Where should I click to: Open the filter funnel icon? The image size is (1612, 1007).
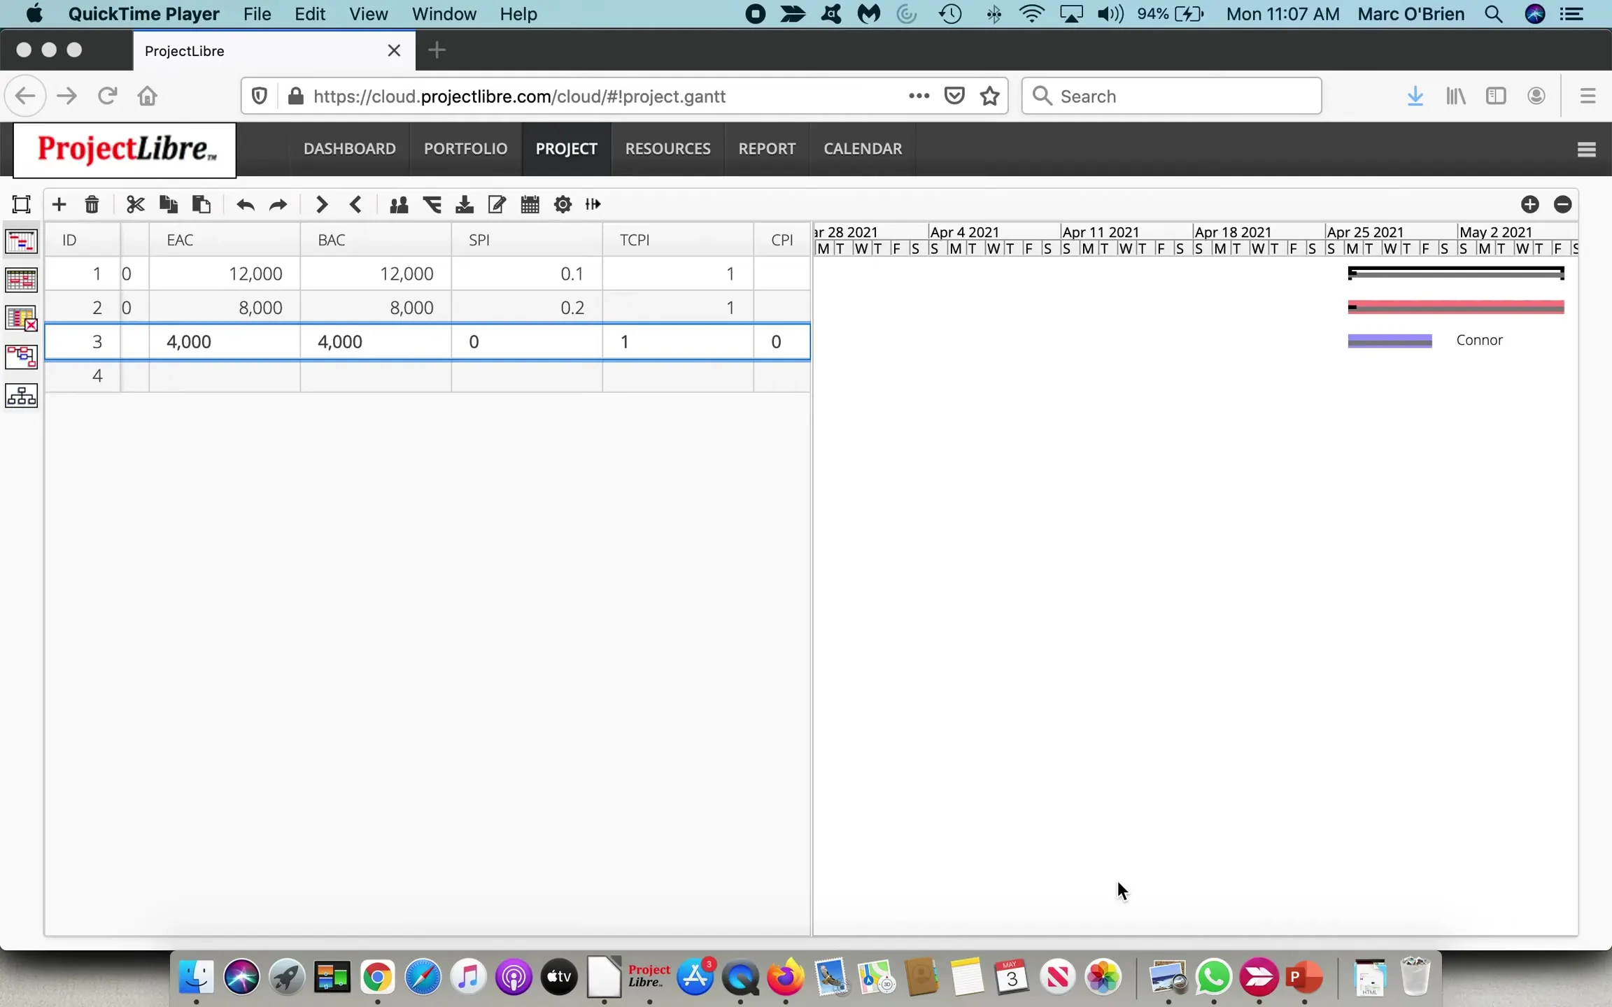(x=432, y=204)
